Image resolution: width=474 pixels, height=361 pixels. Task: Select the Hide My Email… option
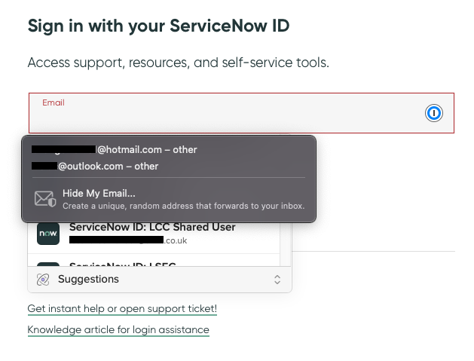click(99, 193)
